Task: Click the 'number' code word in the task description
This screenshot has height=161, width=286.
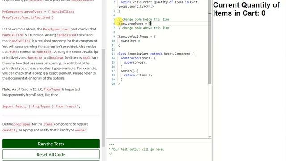Action: point(80,130)
